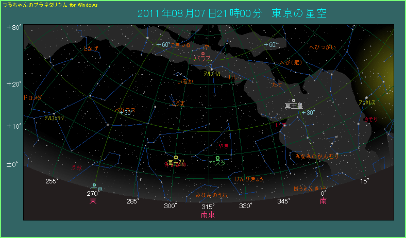This screenshot has height=238, width=406.
Task: Click the 南 (South) direction label
Action: pyautogui.click(x=323, y=200)
